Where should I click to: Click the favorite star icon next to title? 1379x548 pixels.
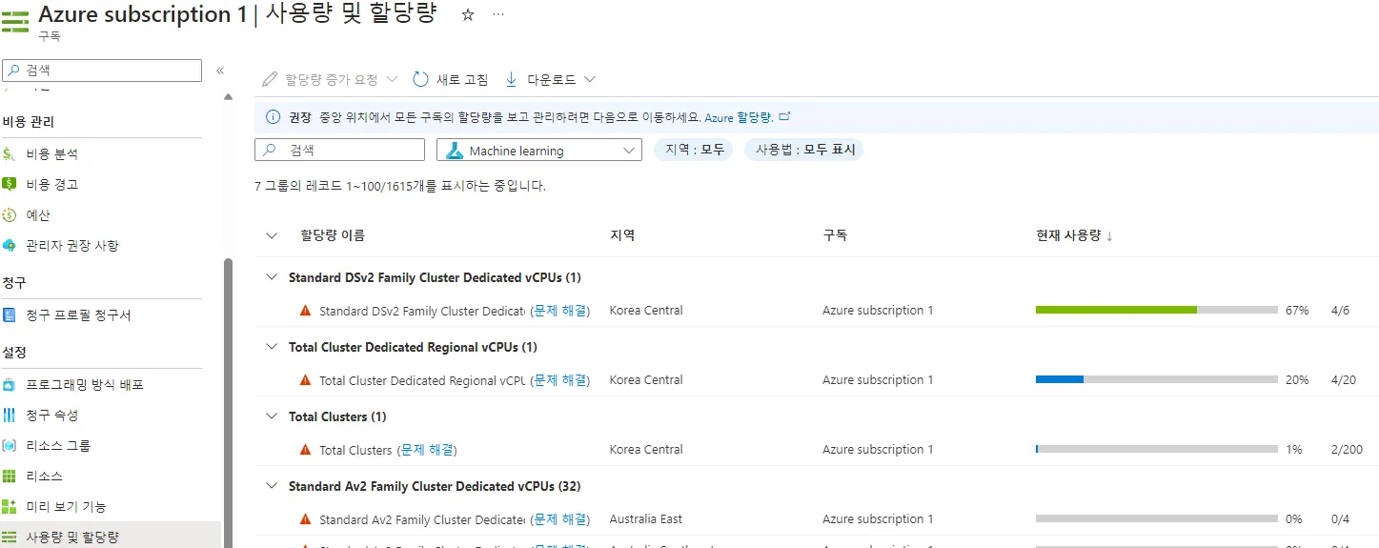point(468,15)
